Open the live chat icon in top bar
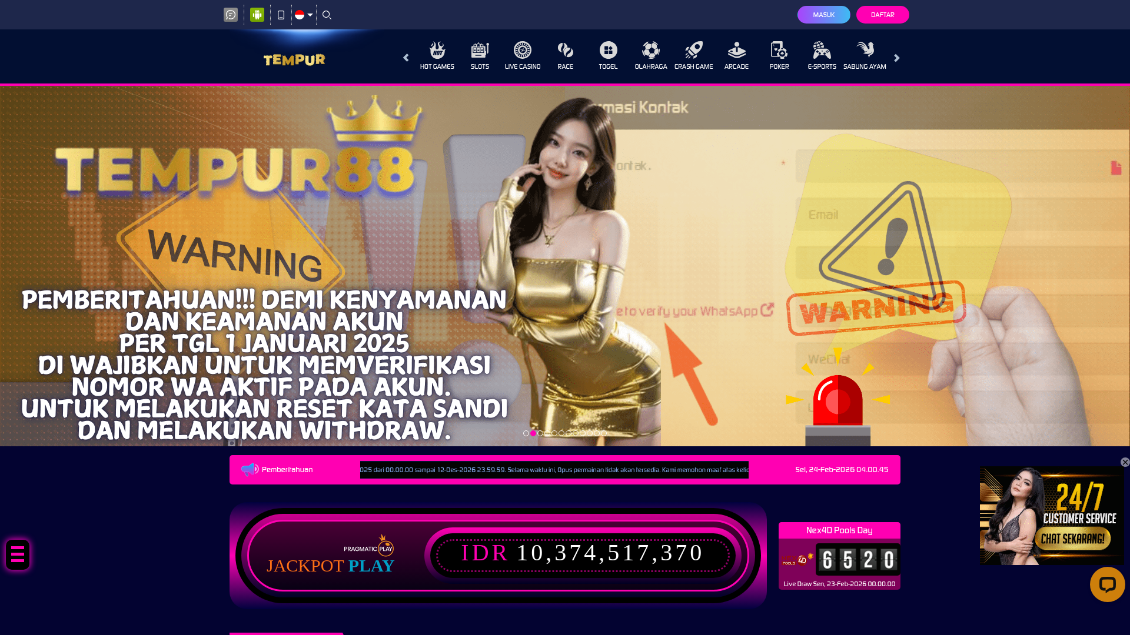The image size is (1130, 635). pyautogui.click(x=231, y=15)
